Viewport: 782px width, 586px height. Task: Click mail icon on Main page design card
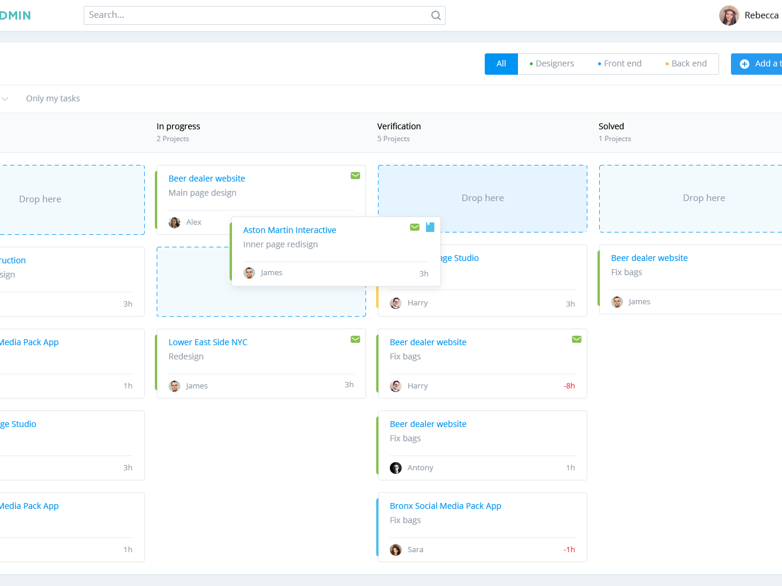pyautogui.click(x=355, y=176)
